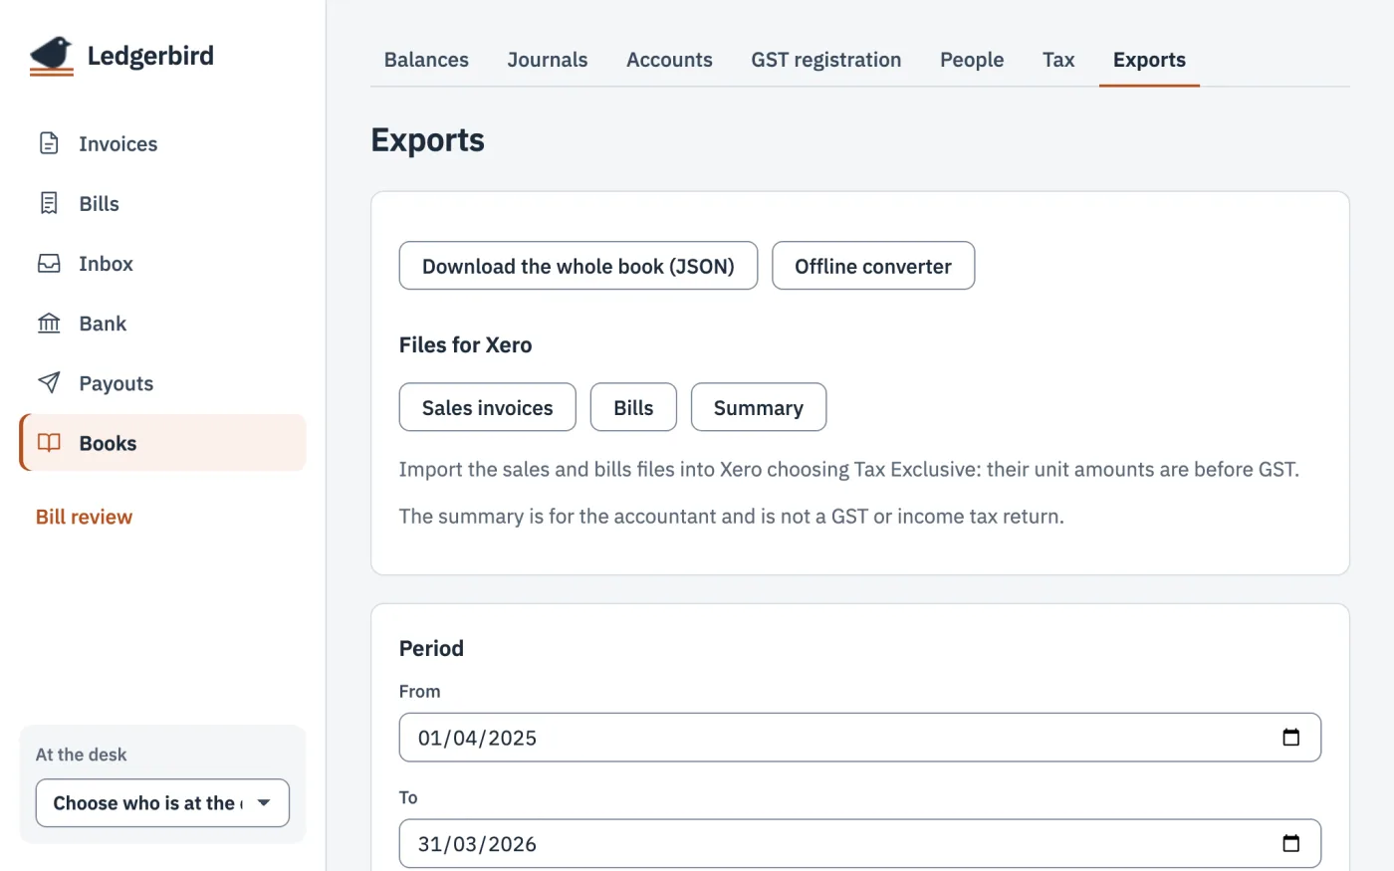This screenshot has height=871, width=1394.
Task: Switch to the Balances tab
Action: 426,60
